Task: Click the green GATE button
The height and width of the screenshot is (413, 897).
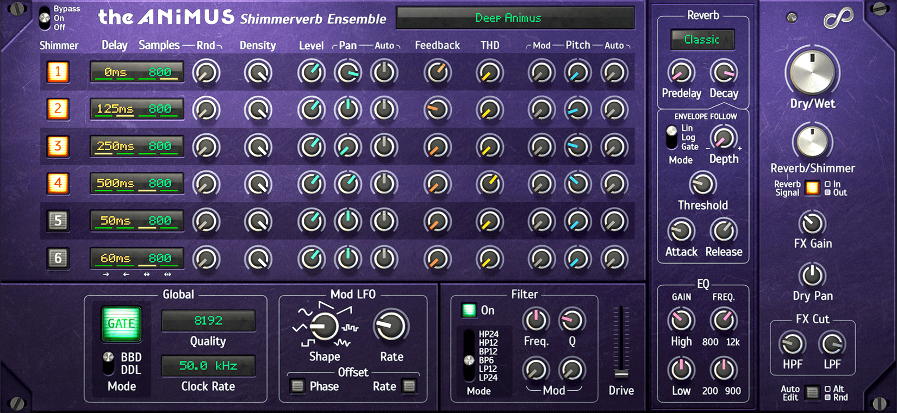Action: [x=121, y=324]
